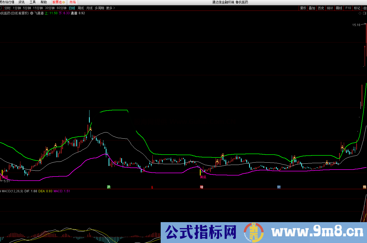Open the 帮助 menu
The width and height of the screenshot is (367, 243).
(x=44, y=2)
